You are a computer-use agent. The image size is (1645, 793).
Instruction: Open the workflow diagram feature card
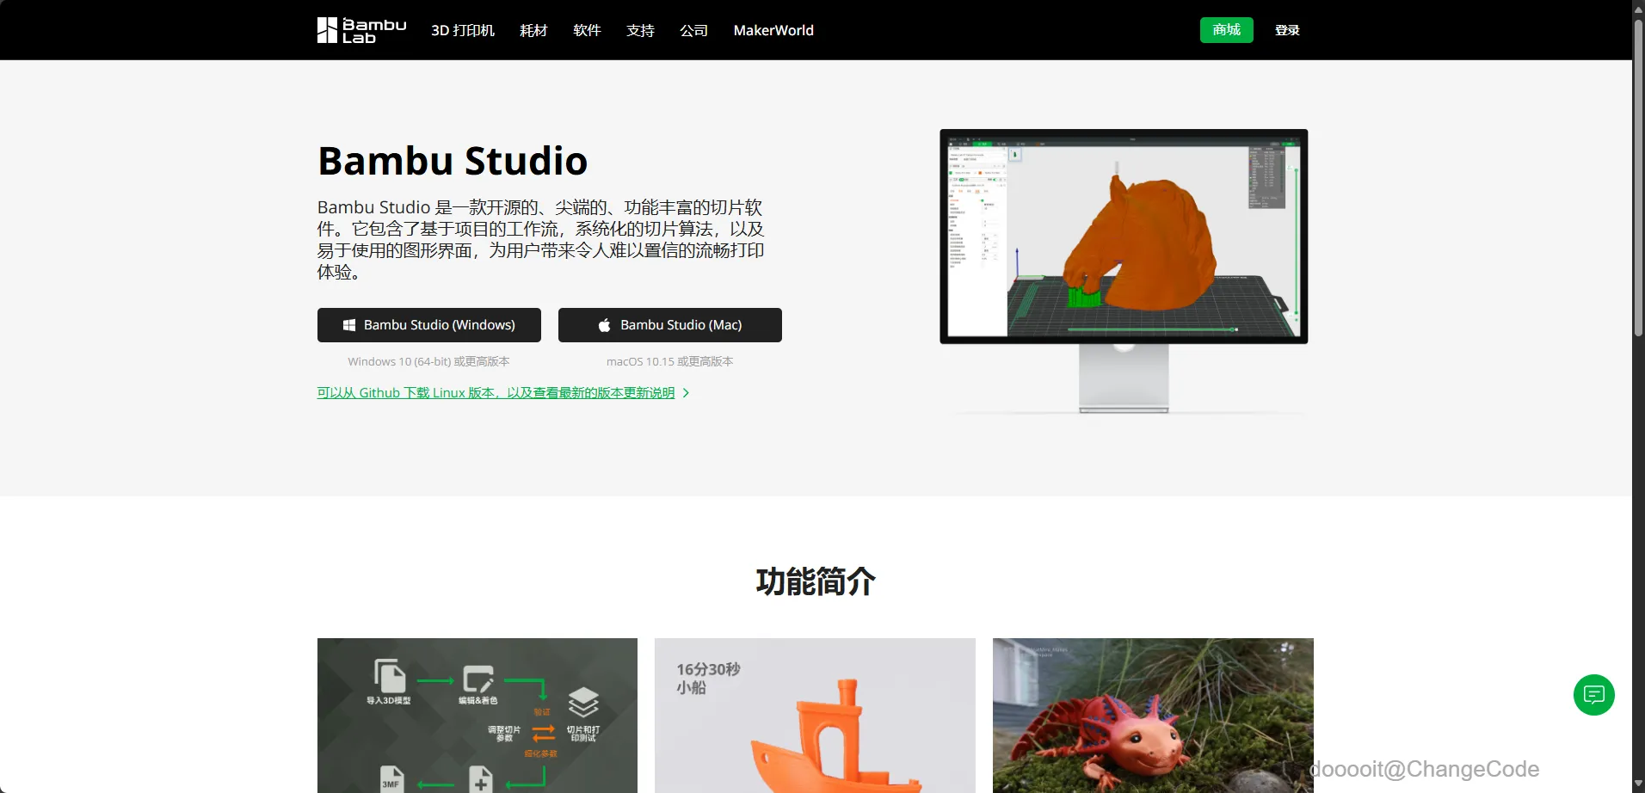477,716
